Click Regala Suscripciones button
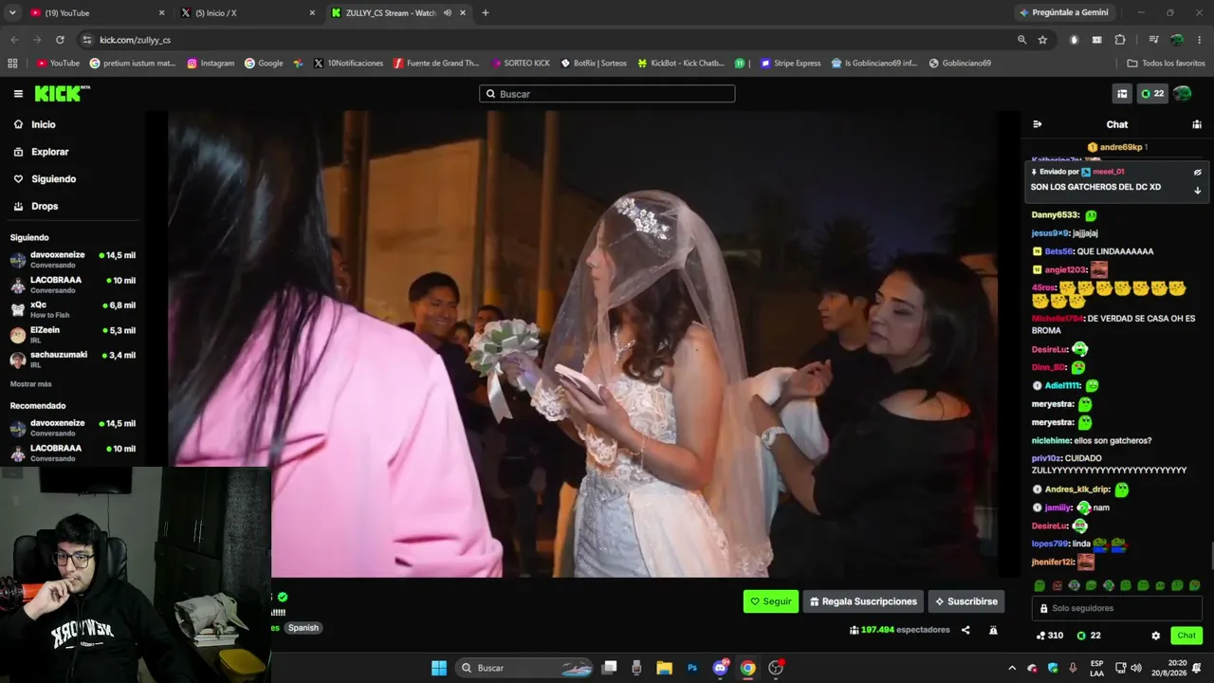Viewport: 1214px width, 683px height. click(863, 601)
